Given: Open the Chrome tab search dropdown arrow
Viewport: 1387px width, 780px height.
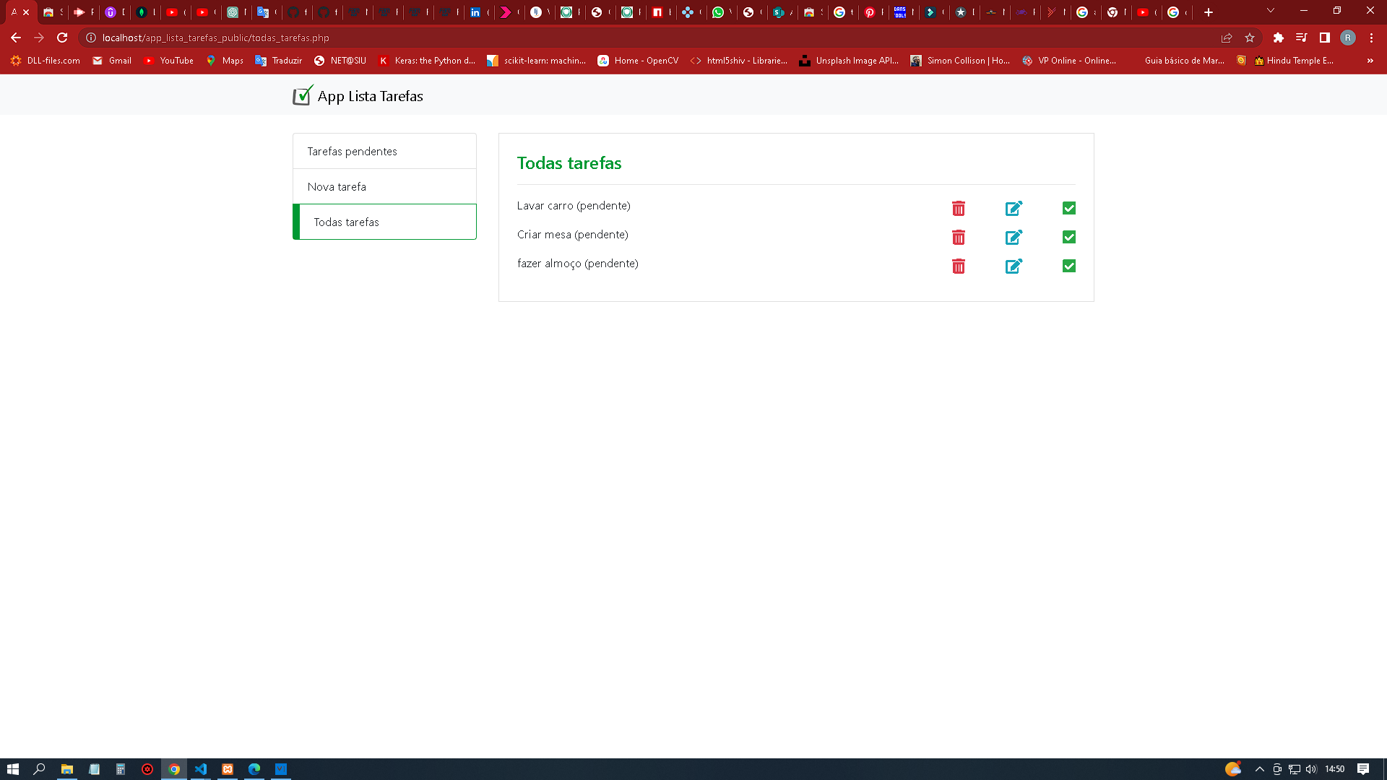Looking at the screenshot, I should 1270,12.
